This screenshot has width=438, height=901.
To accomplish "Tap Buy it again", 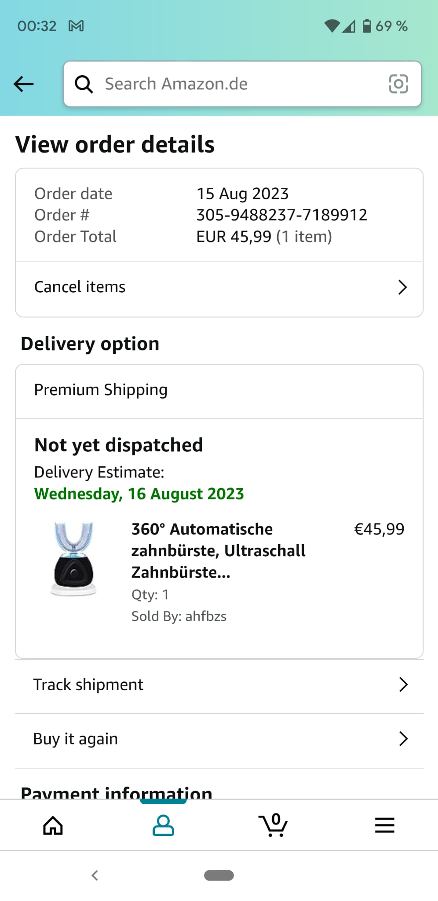I will coord(76,739).
